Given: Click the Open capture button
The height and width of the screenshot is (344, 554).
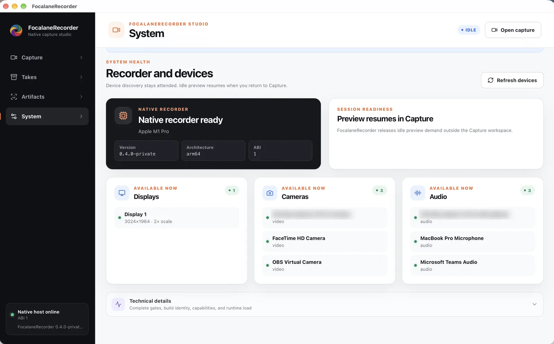Looking at the screenshot, I should pyautogui.click(x=513, y=30).
